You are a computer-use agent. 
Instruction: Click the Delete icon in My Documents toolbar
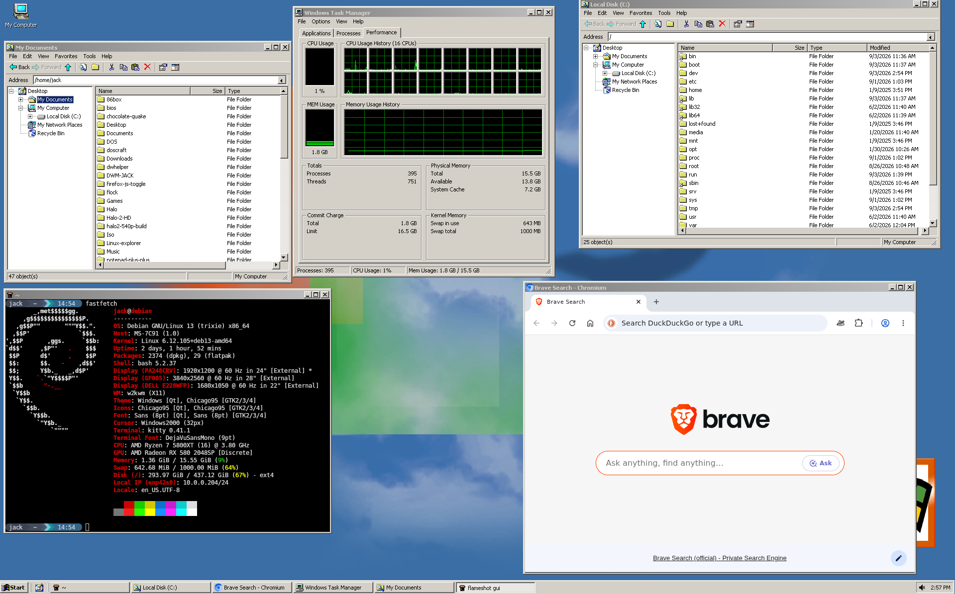click(147, 67)
